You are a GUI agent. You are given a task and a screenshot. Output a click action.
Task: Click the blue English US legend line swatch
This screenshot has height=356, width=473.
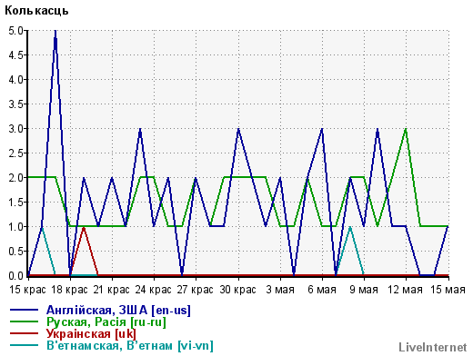click(x=25, y=310)
